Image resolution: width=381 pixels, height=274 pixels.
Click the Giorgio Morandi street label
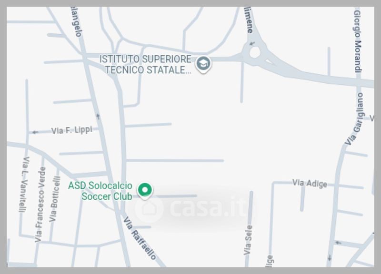point(358,41)
